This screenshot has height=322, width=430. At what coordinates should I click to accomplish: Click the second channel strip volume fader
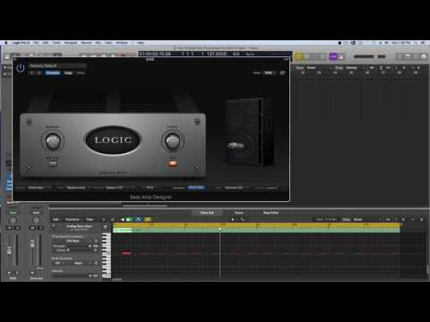click(x=32, y=243)
